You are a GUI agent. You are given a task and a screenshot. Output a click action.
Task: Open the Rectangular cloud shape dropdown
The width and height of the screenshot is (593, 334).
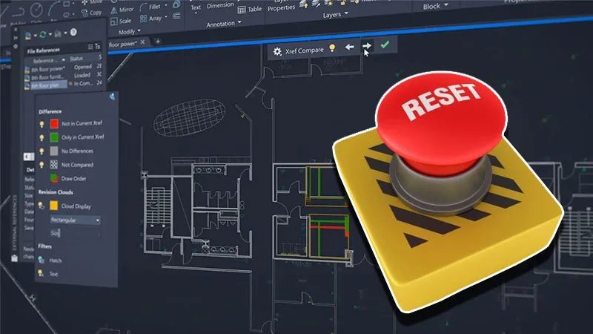pyautogui.click(x=76, y=220)
